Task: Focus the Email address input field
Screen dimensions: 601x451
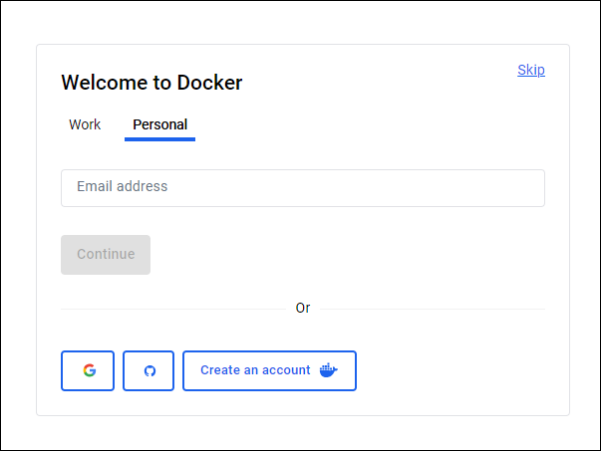Action: point(303,188)
